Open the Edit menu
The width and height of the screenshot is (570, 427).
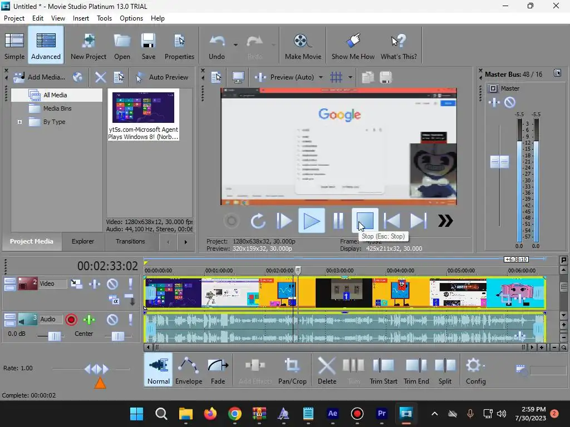(38, 18)
